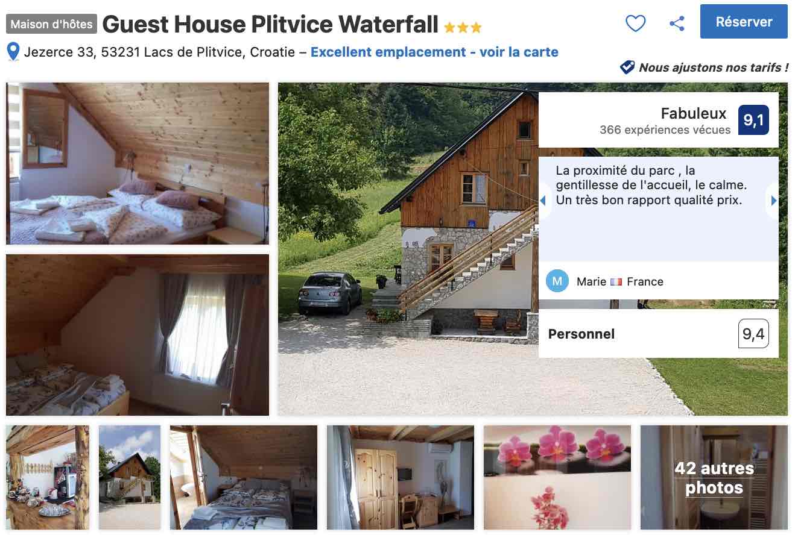Open the curtained window room photo
795x535 pixels.
pos(138,334)
